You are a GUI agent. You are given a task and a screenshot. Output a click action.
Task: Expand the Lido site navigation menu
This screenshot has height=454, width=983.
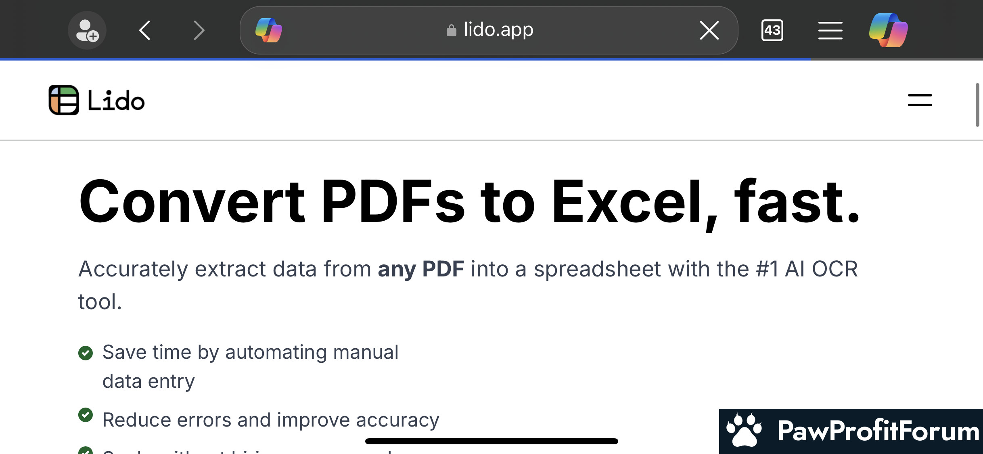(920, 100)
